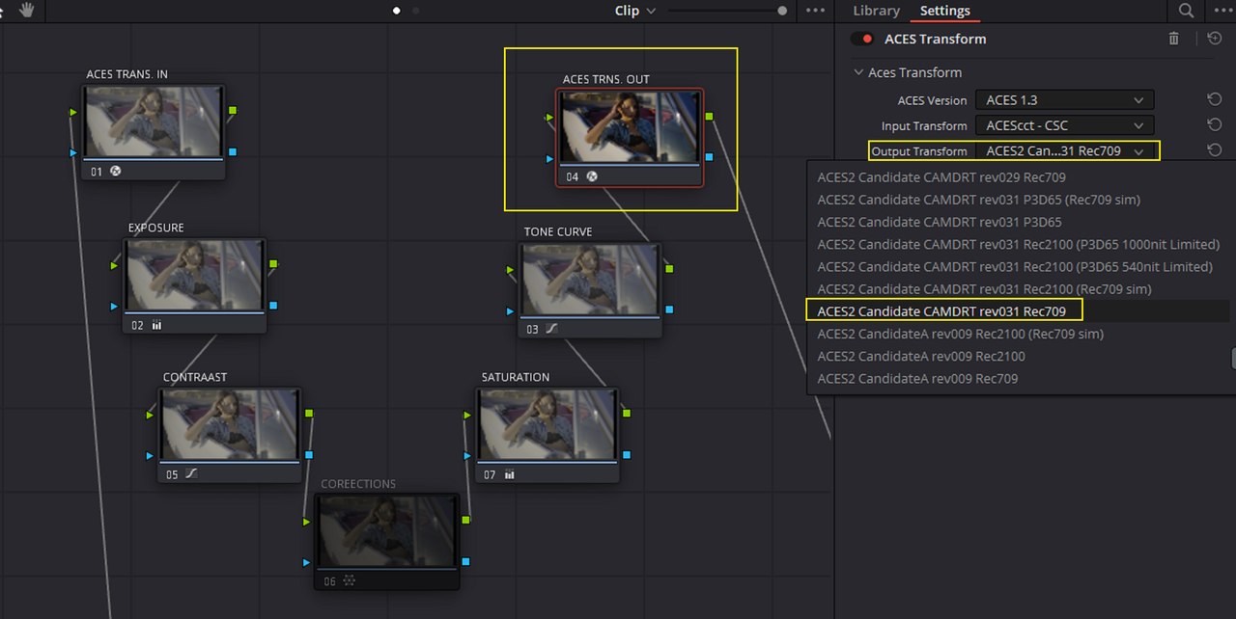Toggle the ACES Transform effect on or off
Image resolution: width=1236 pixels, height=619 pixels.
(x=861, y=39)
